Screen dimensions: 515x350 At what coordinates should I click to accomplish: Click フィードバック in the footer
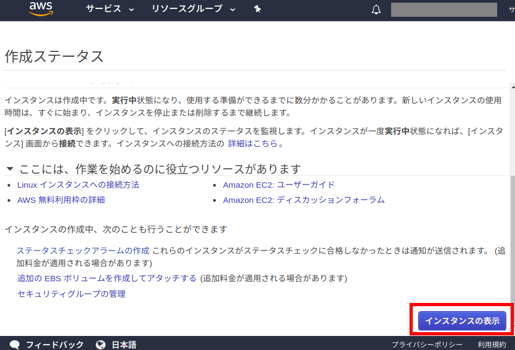pyautogui.click(x=55, y=345)
